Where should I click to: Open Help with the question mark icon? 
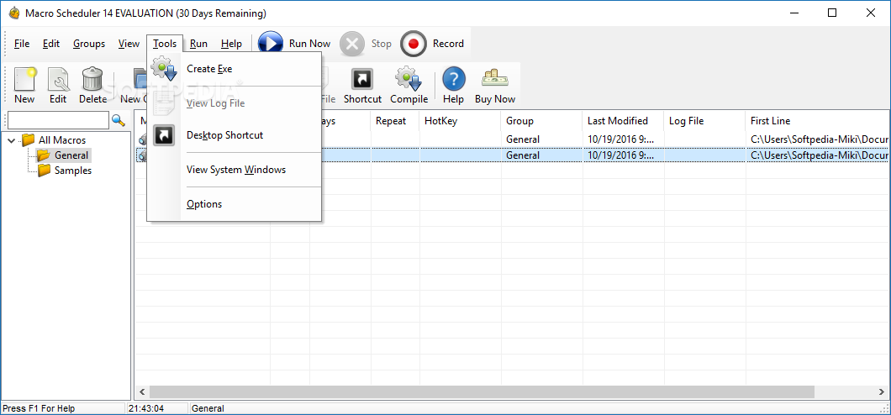pyautogui.click(x=453, y=80)
